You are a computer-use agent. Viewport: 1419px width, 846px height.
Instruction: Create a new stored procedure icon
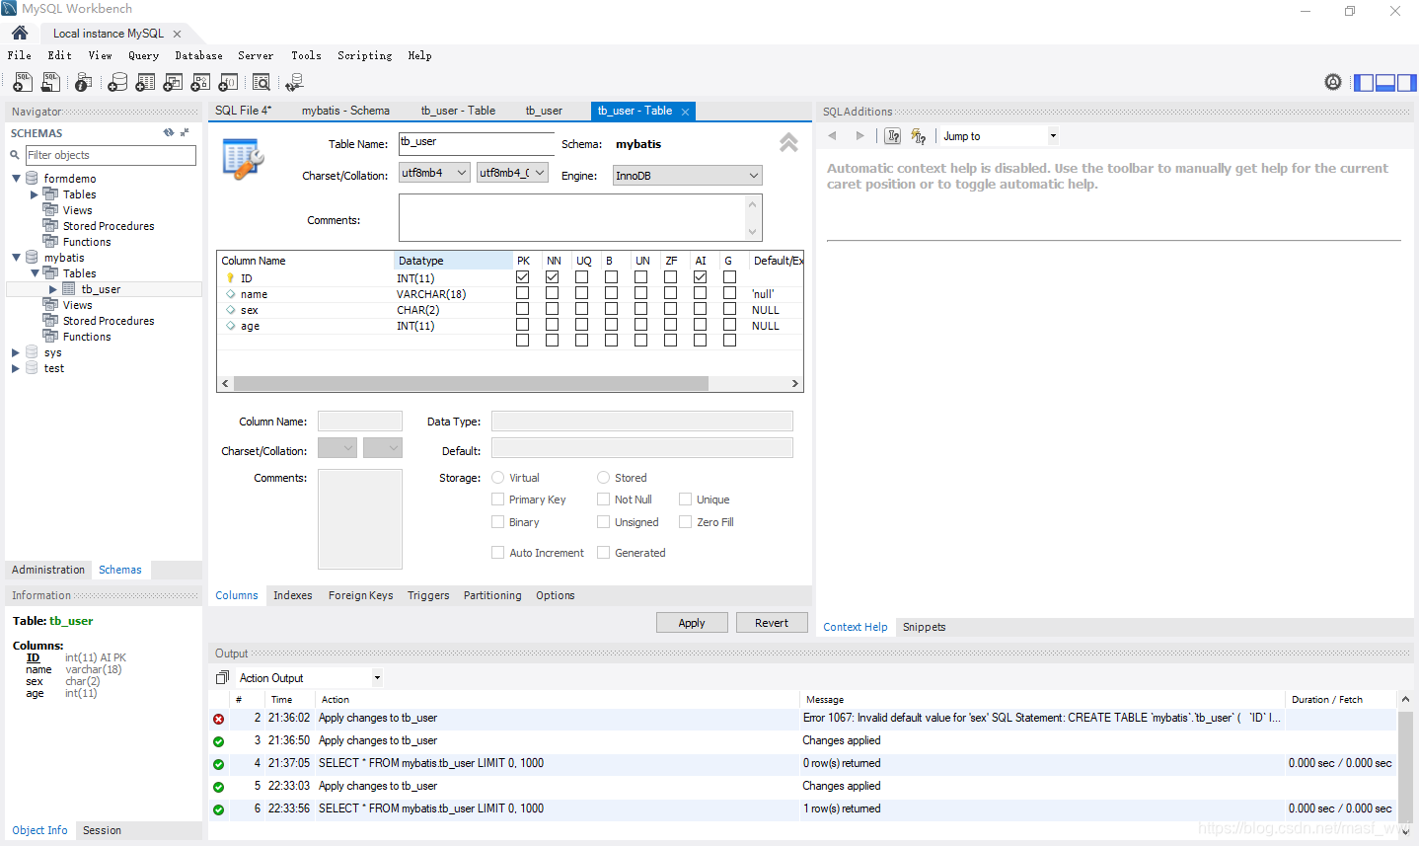click(x=200, y=83)
